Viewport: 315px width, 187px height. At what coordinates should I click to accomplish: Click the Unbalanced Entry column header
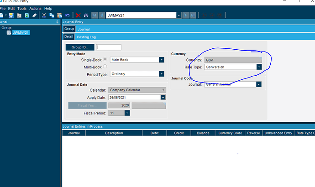point(278,133)
